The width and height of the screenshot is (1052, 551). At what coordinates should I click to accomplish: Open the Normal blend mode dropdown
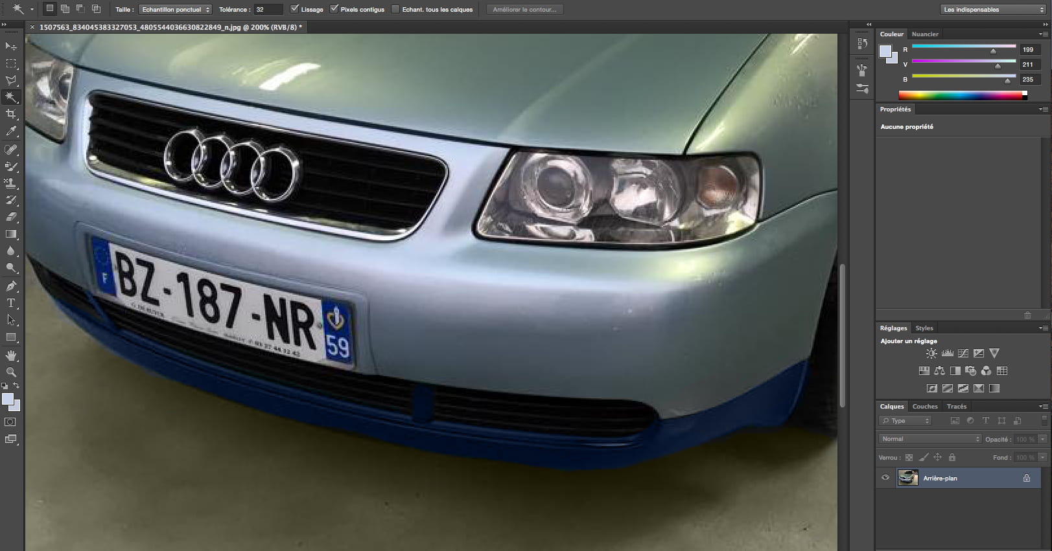[930, 439]
